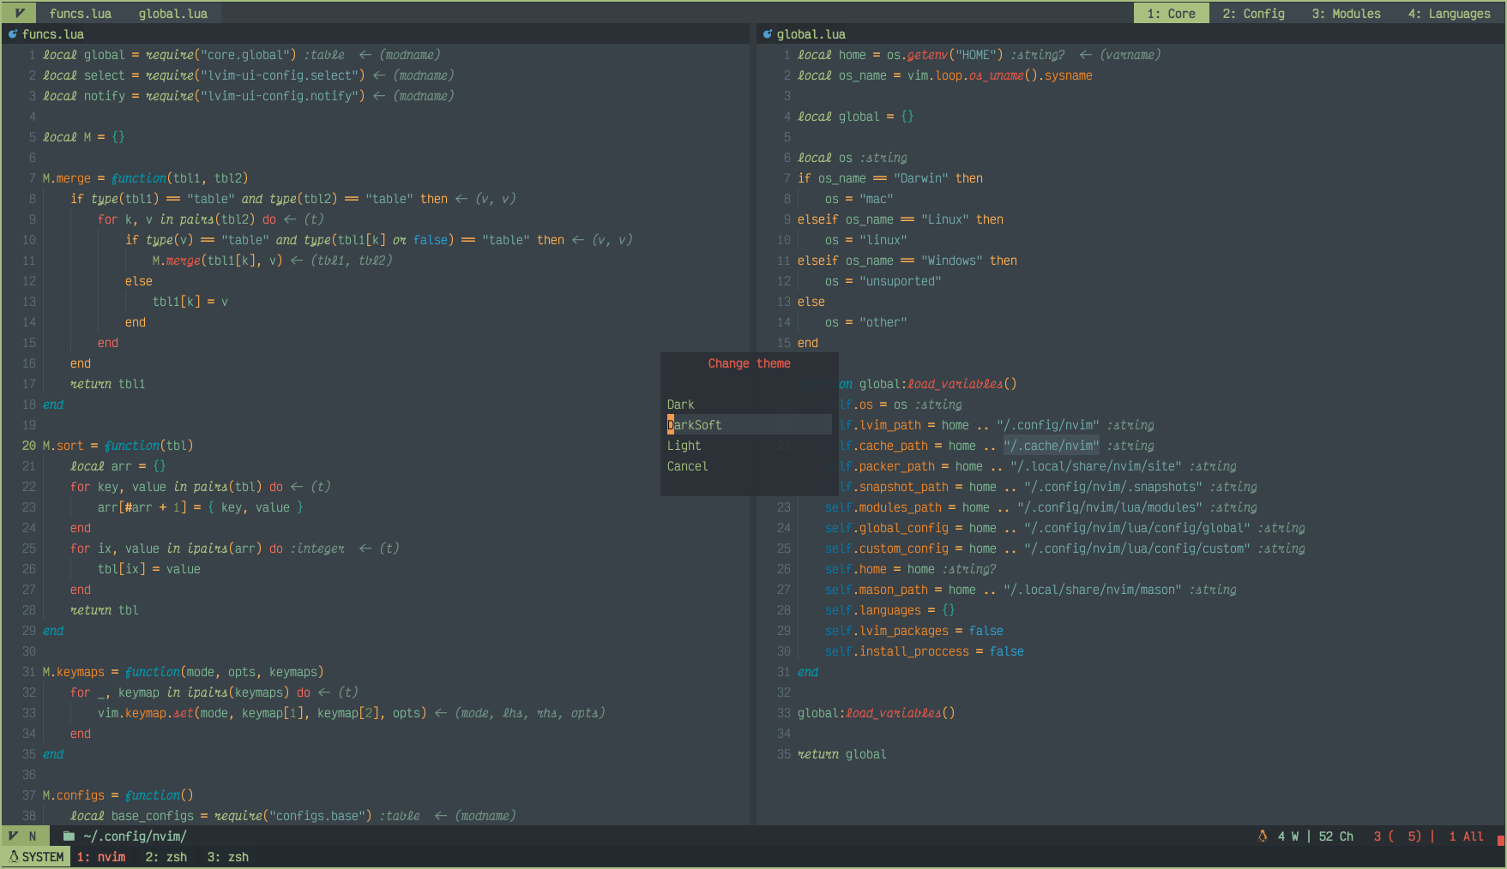
Task: Click 'M.configs' on line 37 of funcs.lua
Action: 74,795
